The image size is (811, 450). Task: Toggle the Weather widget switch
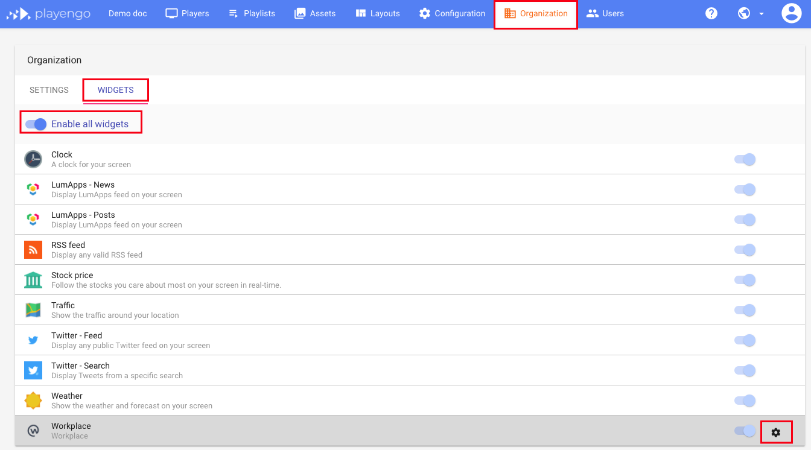click(745, 401)
